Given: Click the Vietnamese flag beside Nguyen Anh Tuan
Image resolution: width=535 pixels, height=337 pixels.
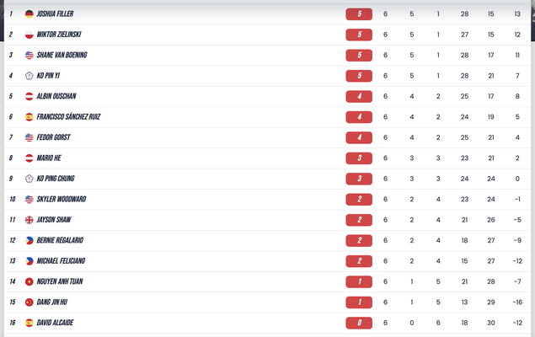Looking at the screenshot, I should (x=29, y=281).
